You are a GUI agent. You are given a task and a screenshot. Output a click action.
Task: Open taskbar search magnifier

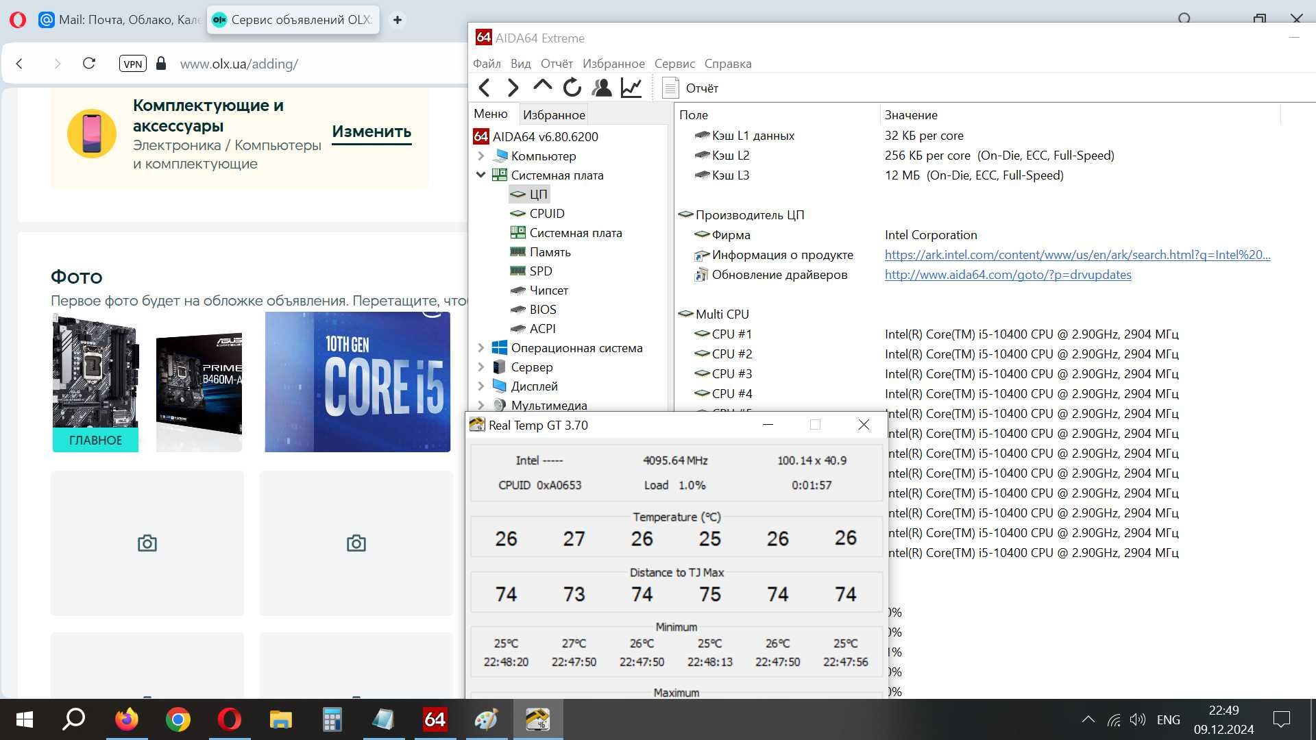click(74, 719)
